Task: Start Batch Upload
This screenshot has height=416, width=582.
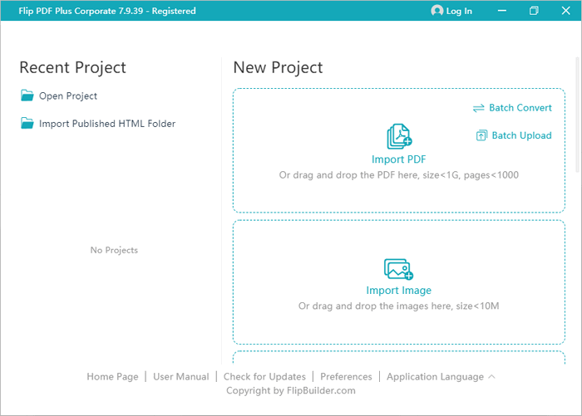Action: pyautogui.click(x=521, y=135)
